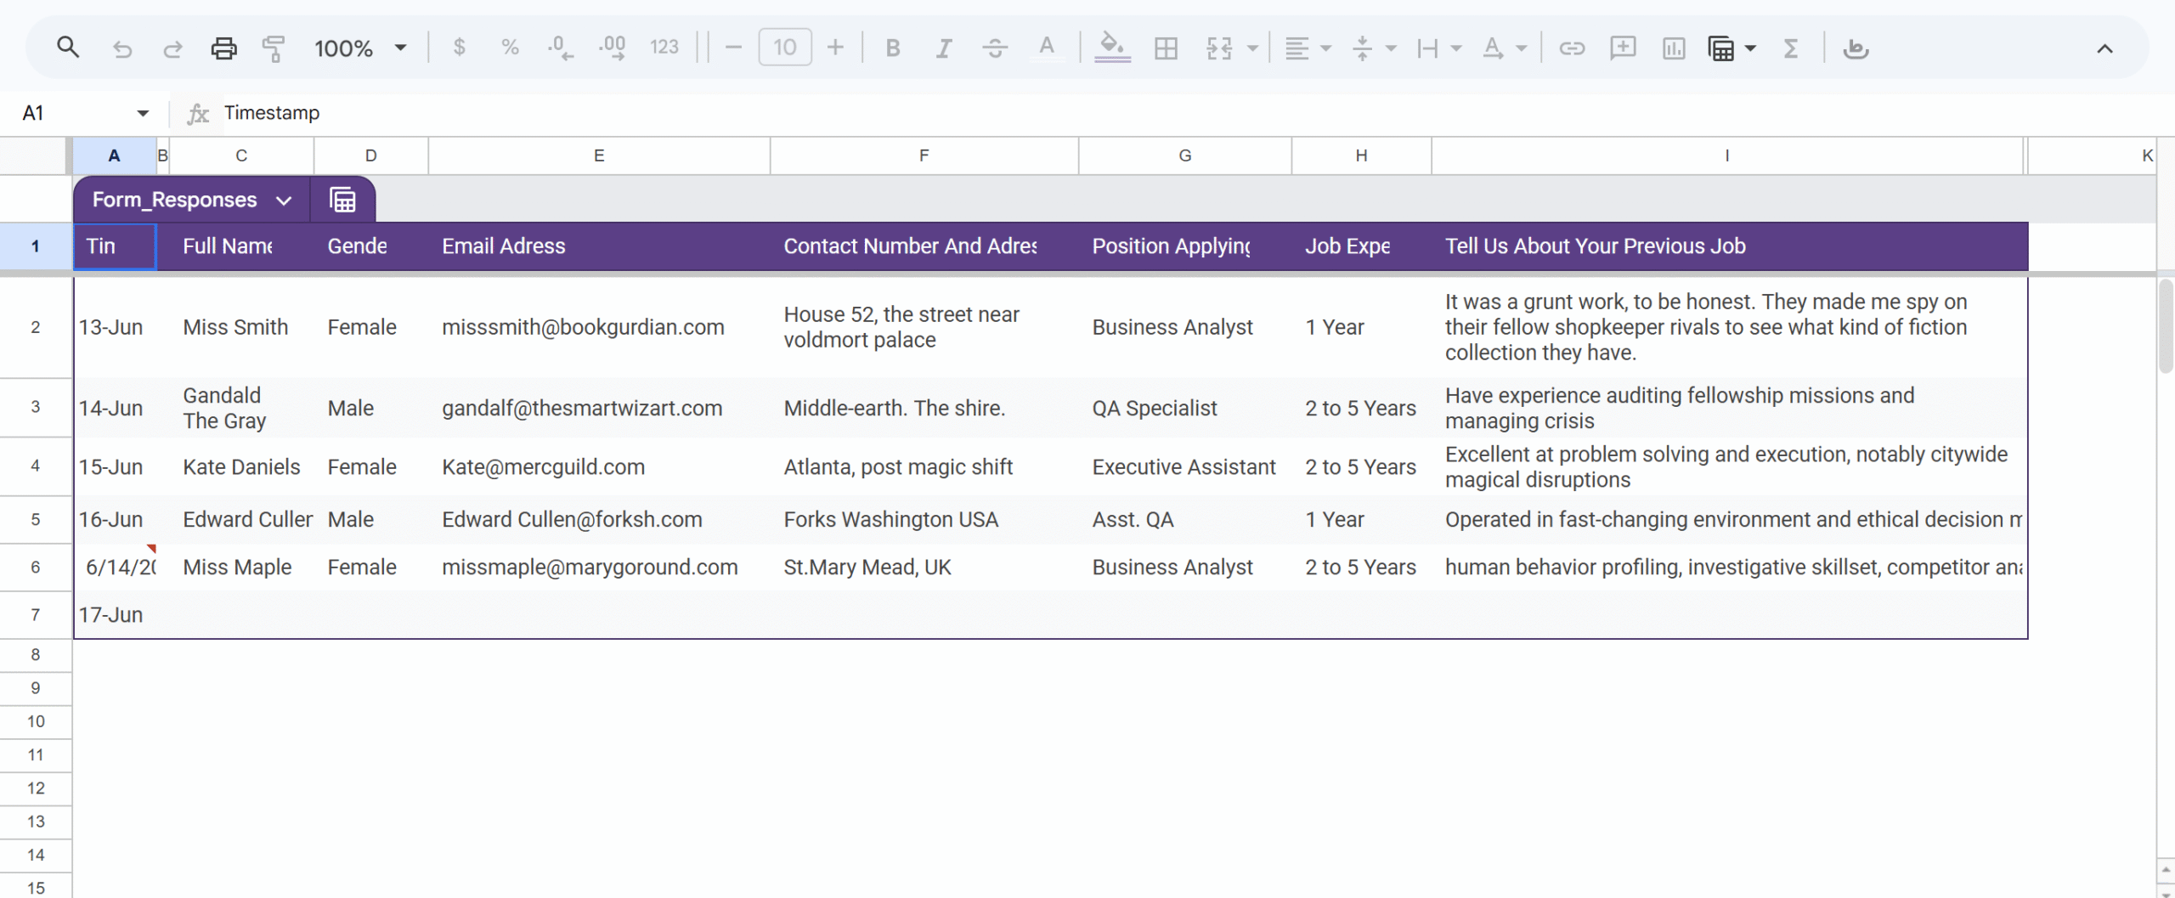Click the Tell Us About Your Previous Job header
Image resolution: width=2175 pixels, height=898 pixels.
[x=1728, y=246]
